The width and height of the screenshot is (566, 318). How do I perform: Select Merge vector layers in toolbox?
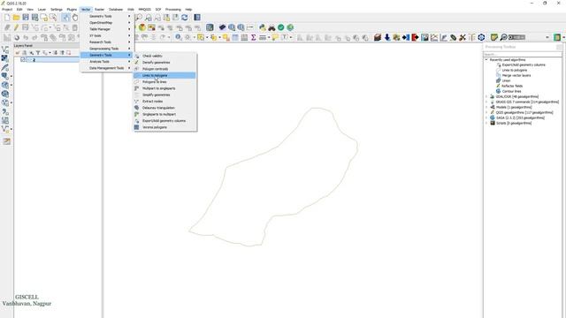(x=516, y=75)
